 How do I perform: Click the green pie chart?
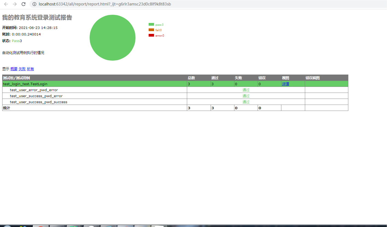coord(113,38)
